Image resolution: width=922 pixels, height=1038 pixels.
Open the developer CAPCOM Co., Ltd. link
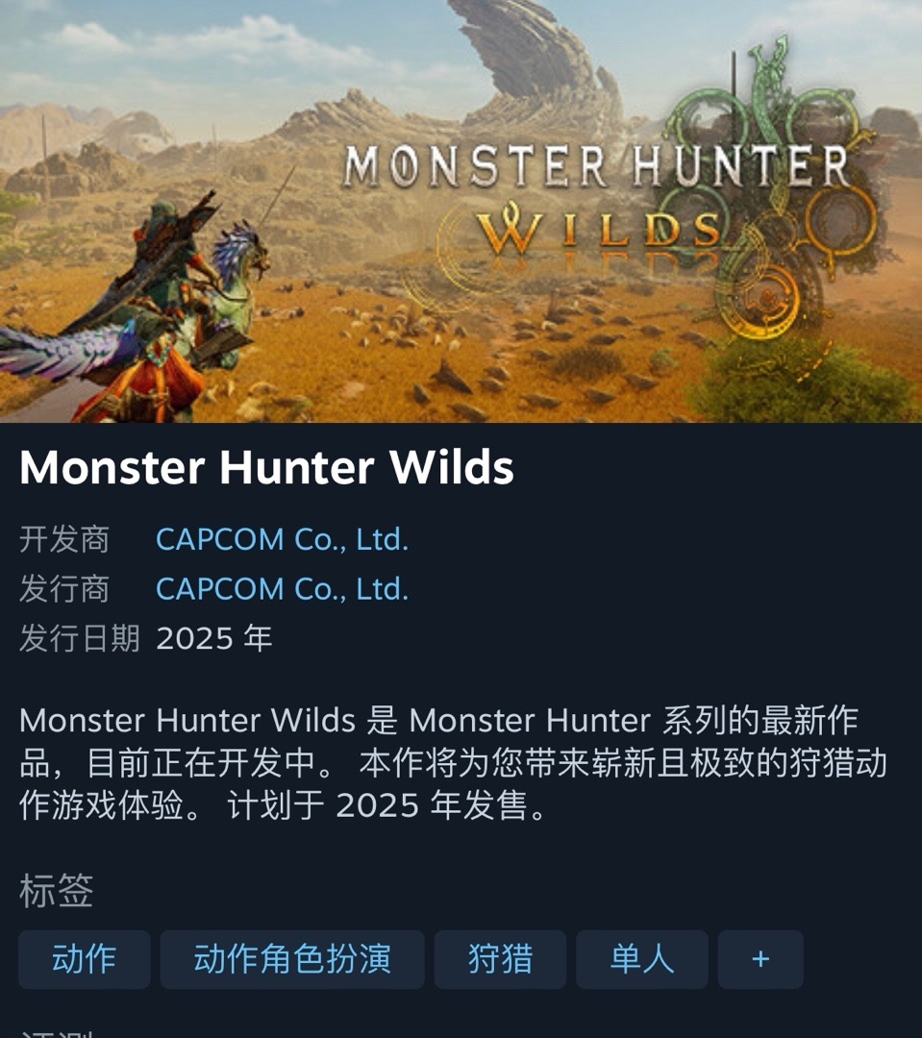(282, 539)
